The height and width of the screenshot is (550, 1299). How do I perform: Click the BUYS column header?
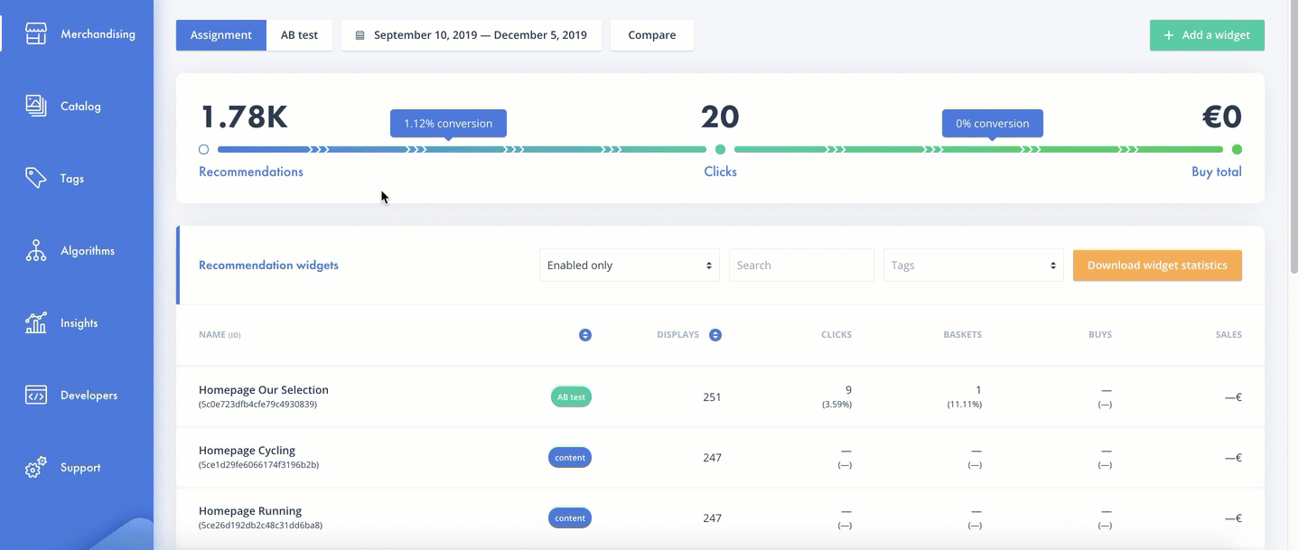1100,335
